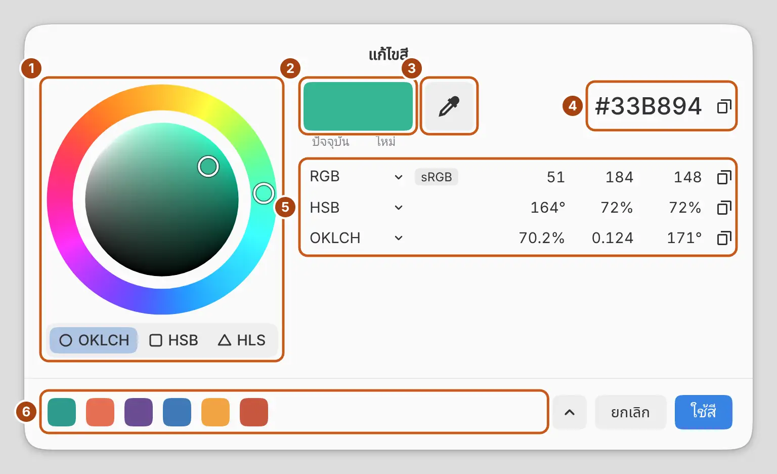Switch picker to HSB mode
The width and height of the screenshot is (777, 474).
tap(174, 340)
